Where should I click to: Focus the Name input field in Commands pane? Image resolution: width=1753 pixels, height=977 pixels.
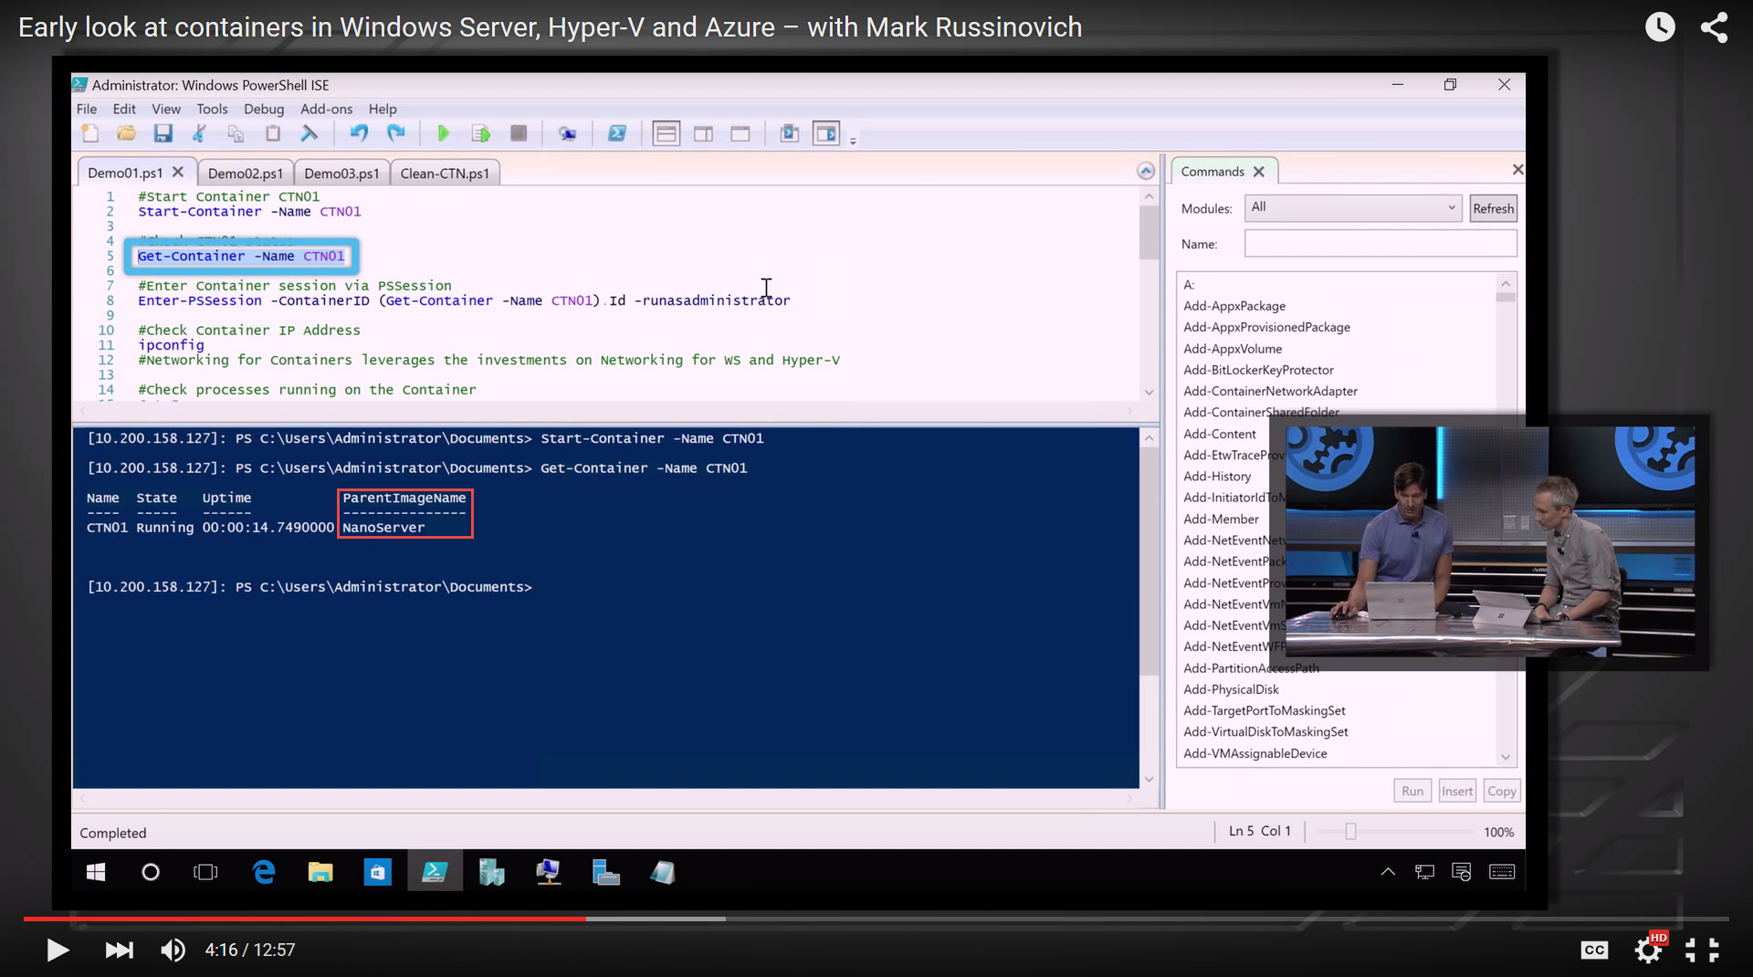pyautogui.click(x=1380, y=244)
